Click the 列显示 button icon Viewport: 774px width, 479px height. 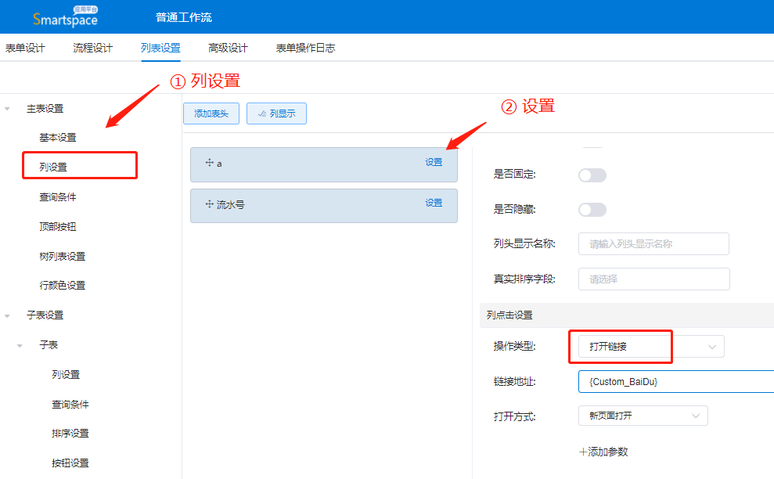click(x=261, y=113)
